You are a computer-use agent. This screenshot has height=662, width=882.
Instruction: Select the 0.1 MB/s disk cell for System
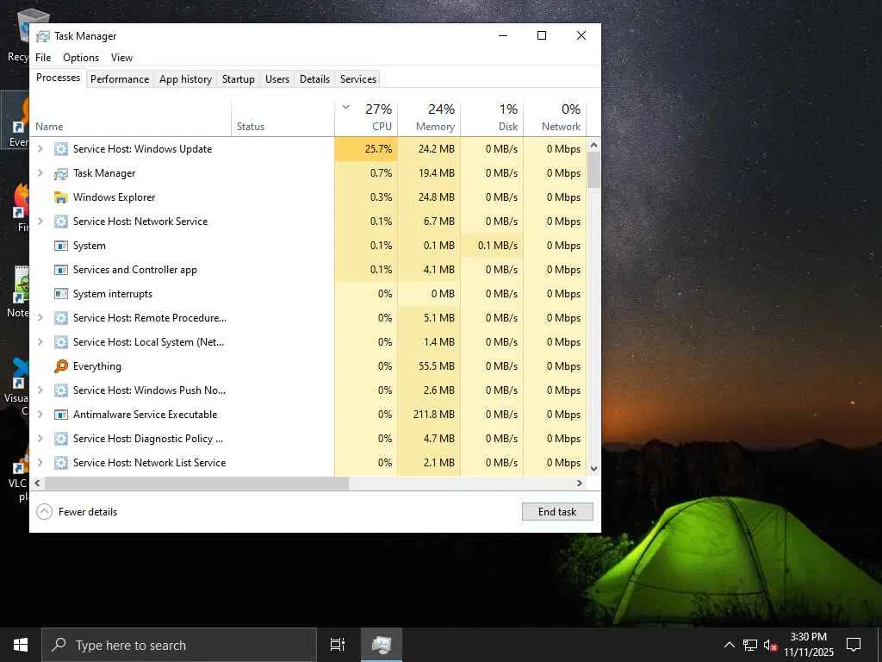click(x=492, y=246)
